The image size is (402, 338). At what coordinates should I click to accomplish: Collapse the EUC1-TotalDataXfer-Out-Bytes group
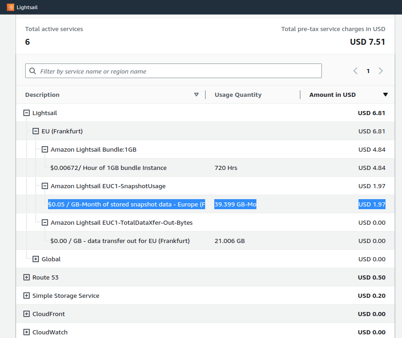(45, 222)
